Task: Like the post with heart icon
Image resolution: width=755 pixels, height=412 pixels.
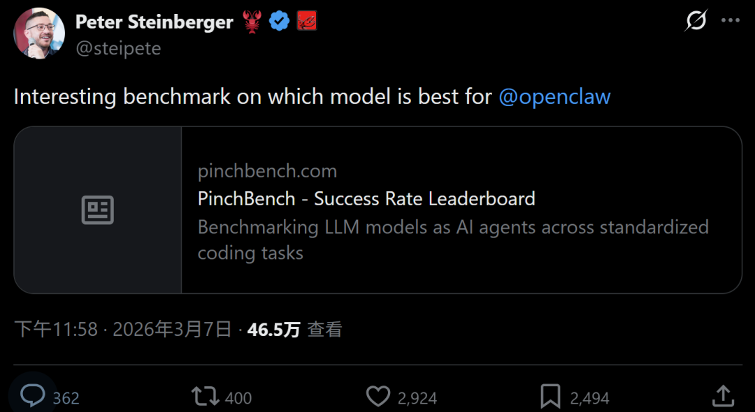Action: pyautogui.click(x=378, y=397)
